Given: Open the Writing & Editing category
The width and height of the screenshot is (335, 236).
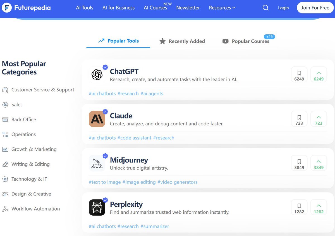Looking at the screenshot, I should point(30,164).
